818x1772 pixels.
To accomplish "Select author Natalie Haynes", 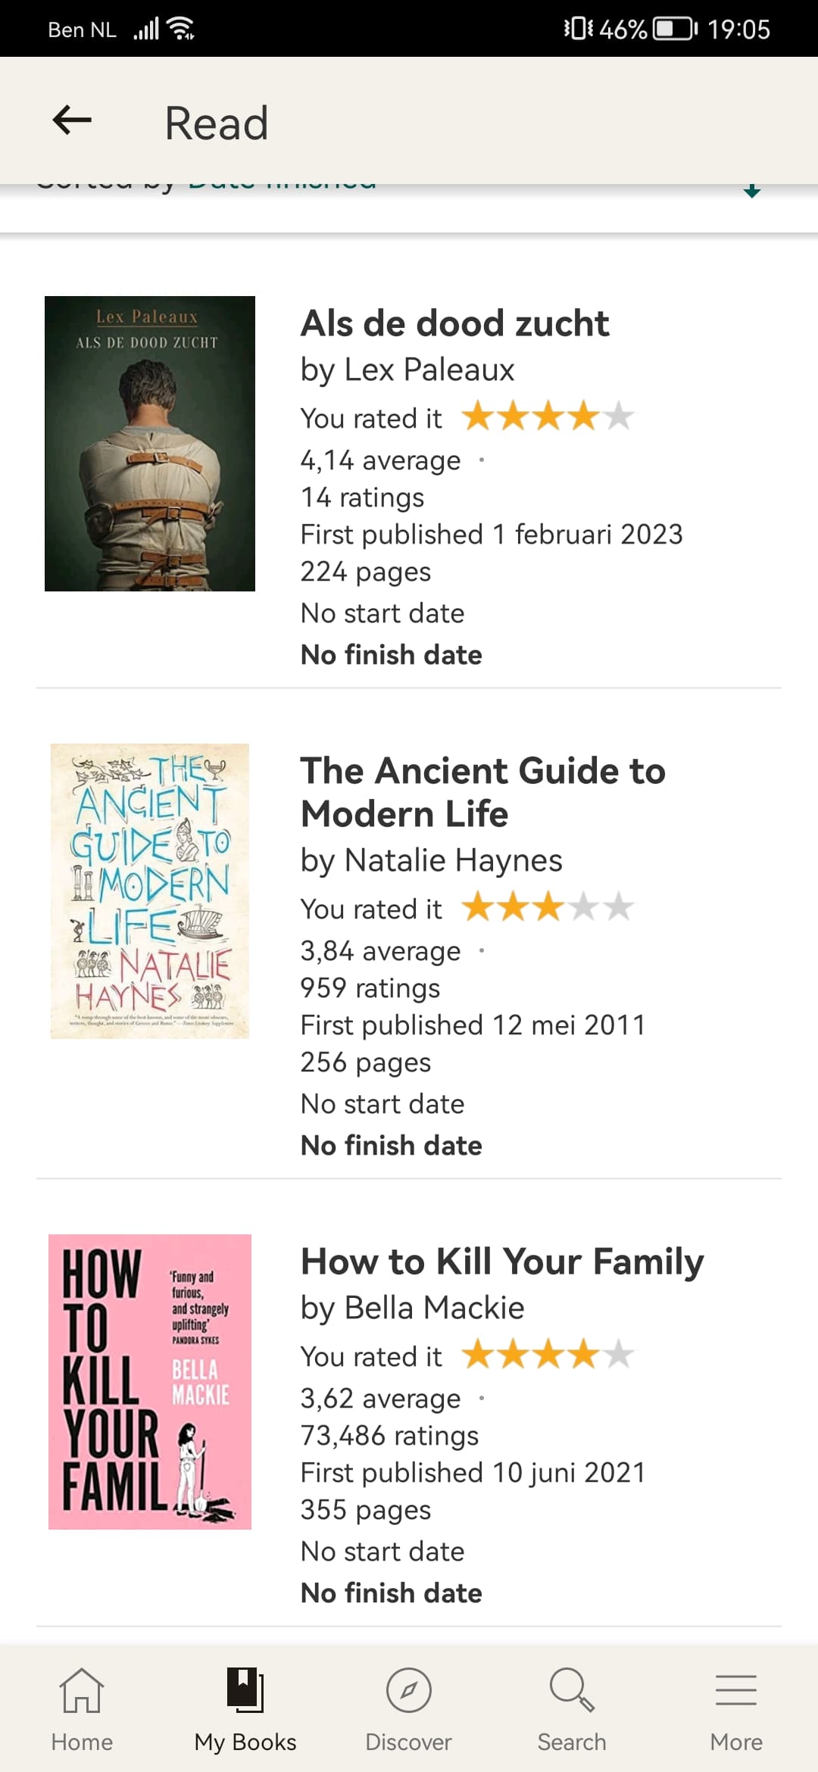I will click(453, 860).
